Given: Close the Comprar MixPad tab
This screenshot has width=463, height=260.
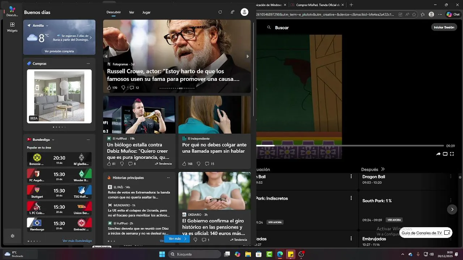Looking at the screenshot, I should pyautogui.click(x=343, y=5).
